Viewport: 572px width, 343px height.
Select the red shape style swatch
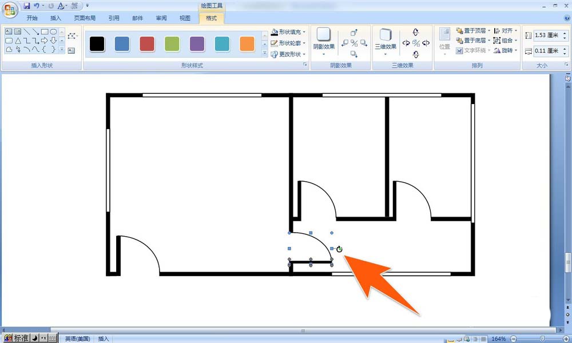(x=147, y=44)
